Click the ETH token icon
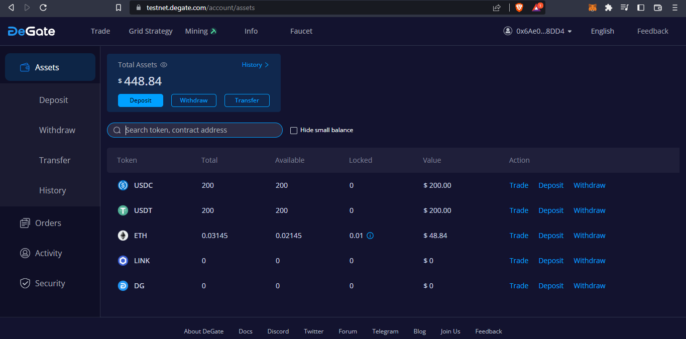The image size is (686, 339). [x=123, y=236]
